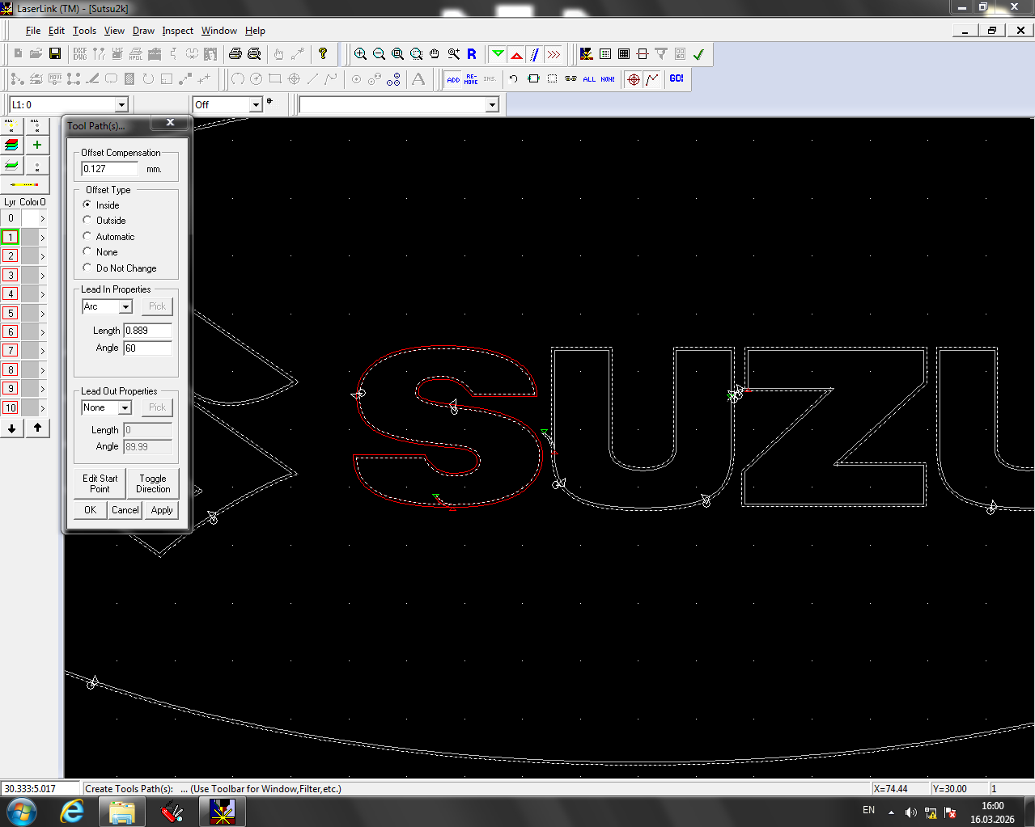The width and height of the screenshot is (1035, 827).
Task: Expand layer 0 arrow
Action: (42, 218)
